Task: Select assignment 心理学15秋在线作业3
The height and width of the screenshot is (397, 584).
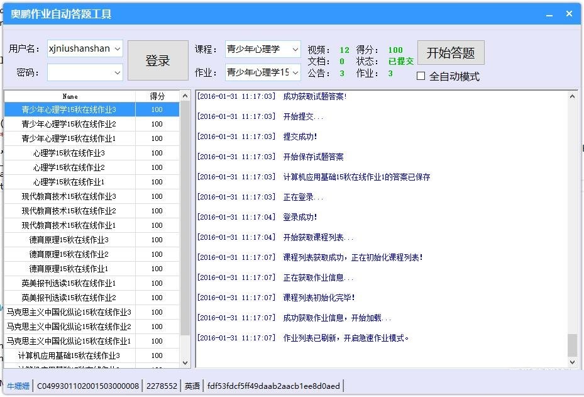Action: pyautogui.click(x=69, y=153)
